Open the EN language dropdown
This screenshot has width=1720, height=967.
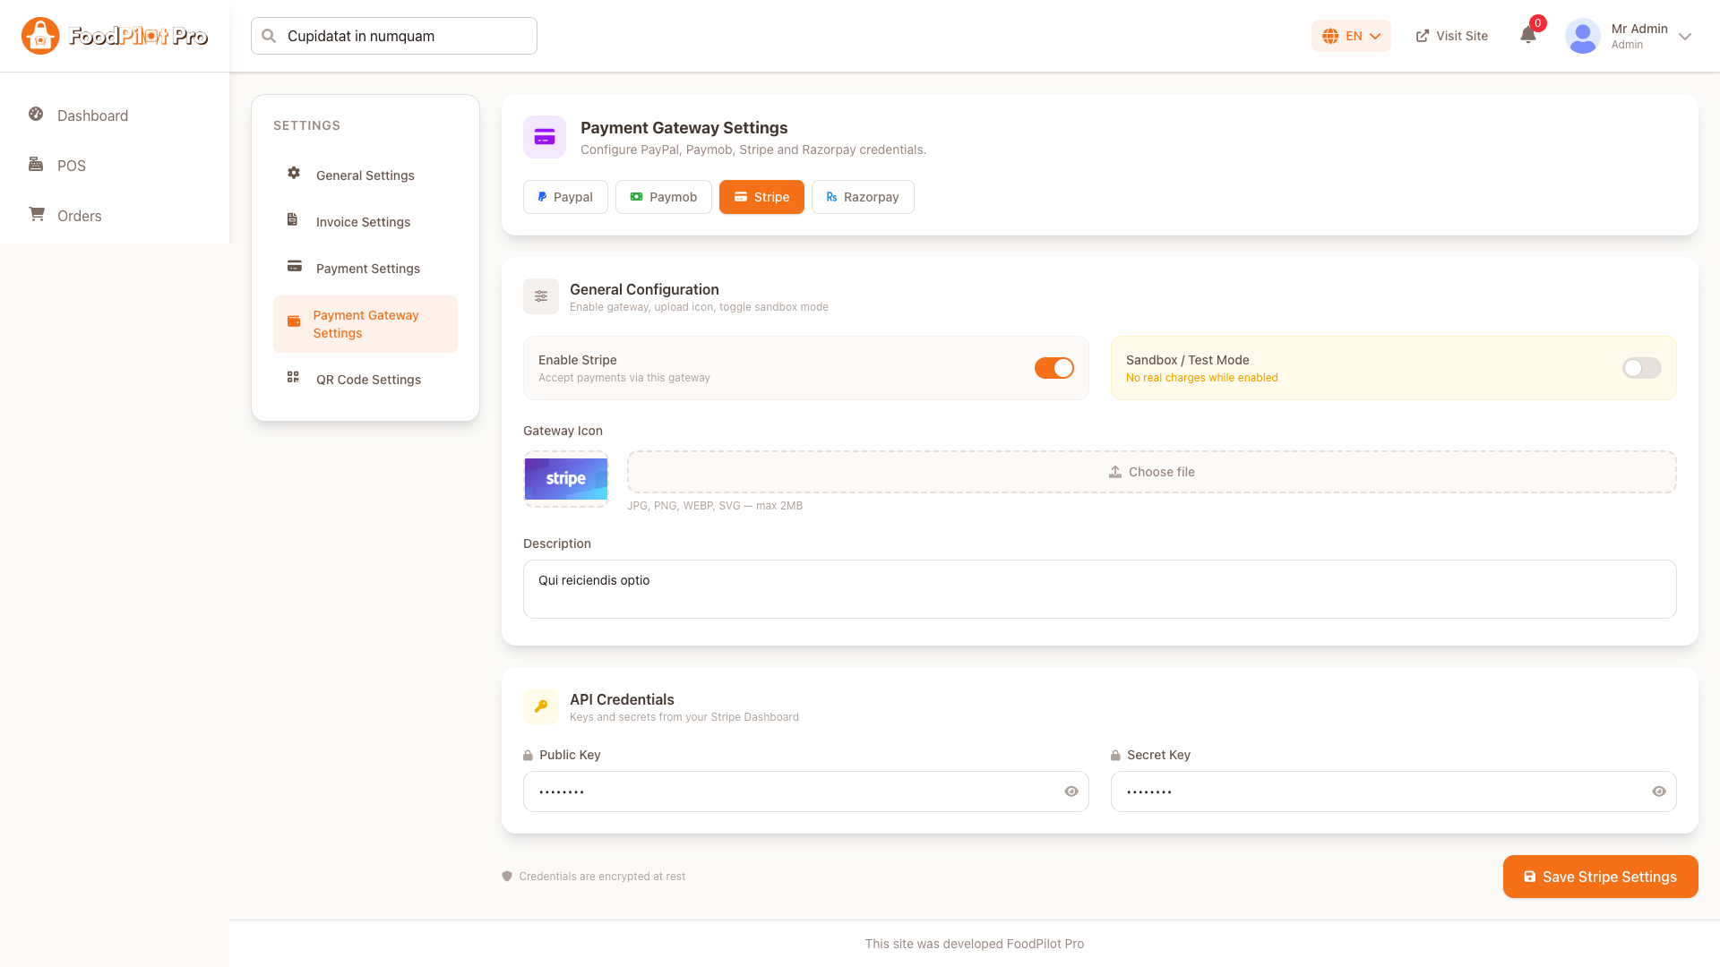1351,36
